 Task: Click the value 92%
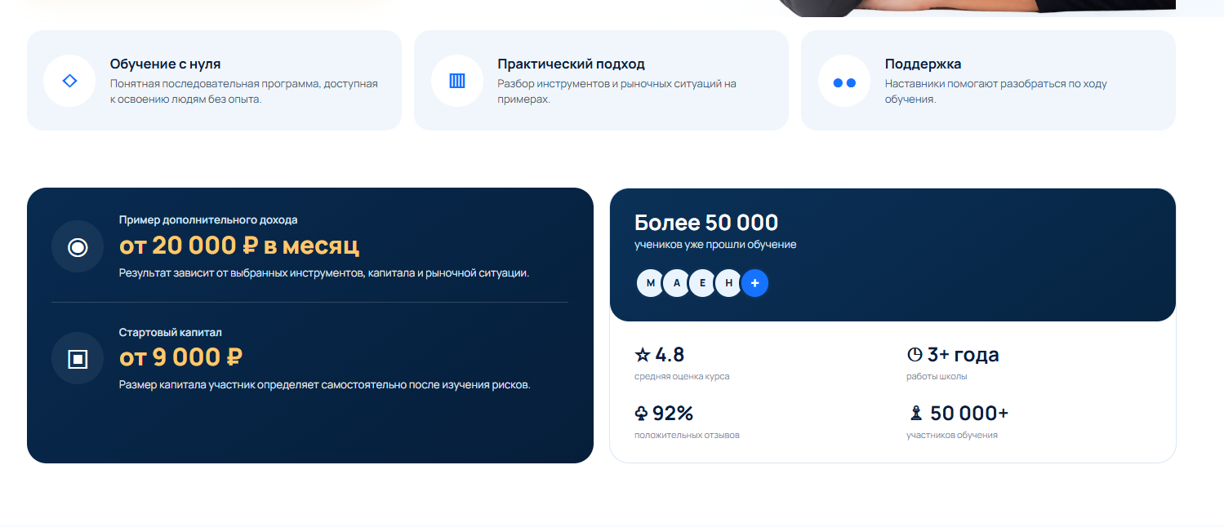click(673, 414)
